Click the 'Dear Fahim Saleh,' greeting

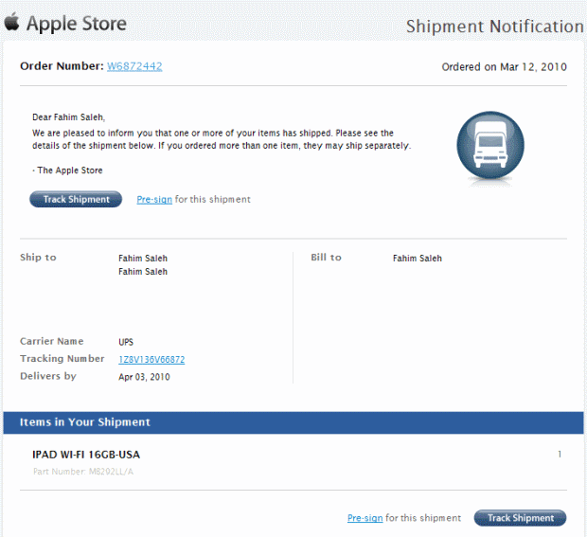point(69,117)
